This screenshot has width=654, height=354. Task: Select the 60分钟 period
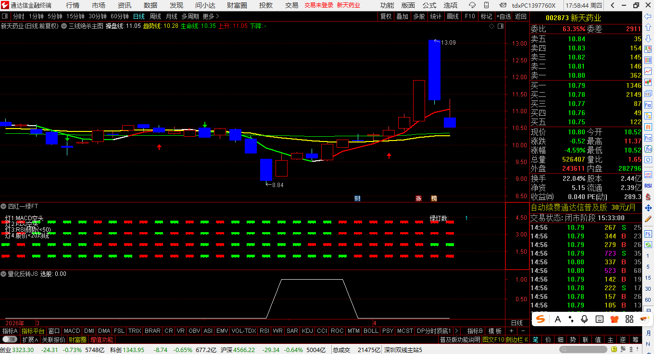[120, 16]
